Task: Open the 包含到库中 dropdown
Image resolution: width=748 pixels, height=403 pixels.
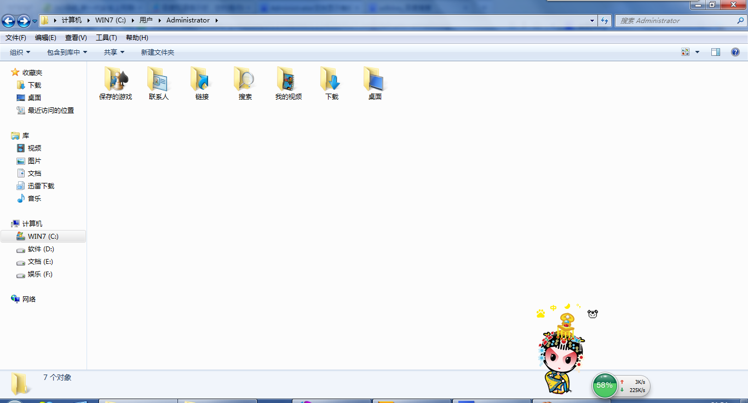Action: pos(67,52)
